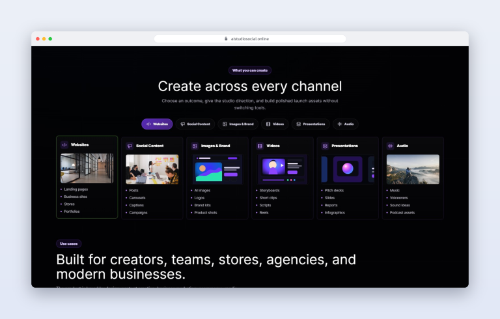
Task: Click the Social Content card title text
Action: [x=150, y=146]
